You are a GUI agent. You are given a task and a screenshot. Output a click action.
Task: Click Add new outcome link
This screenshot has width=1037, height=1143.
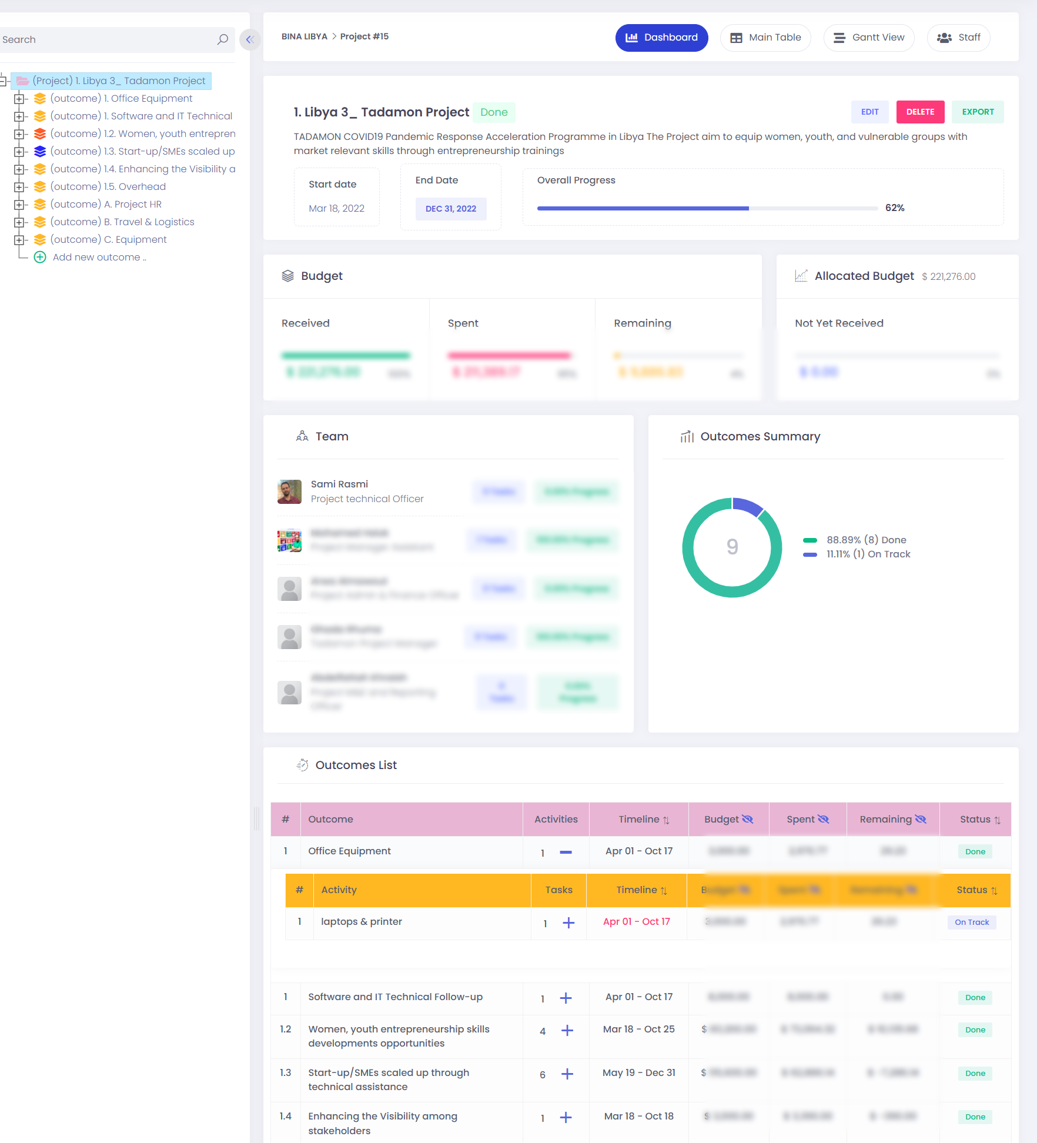(99, 257)
